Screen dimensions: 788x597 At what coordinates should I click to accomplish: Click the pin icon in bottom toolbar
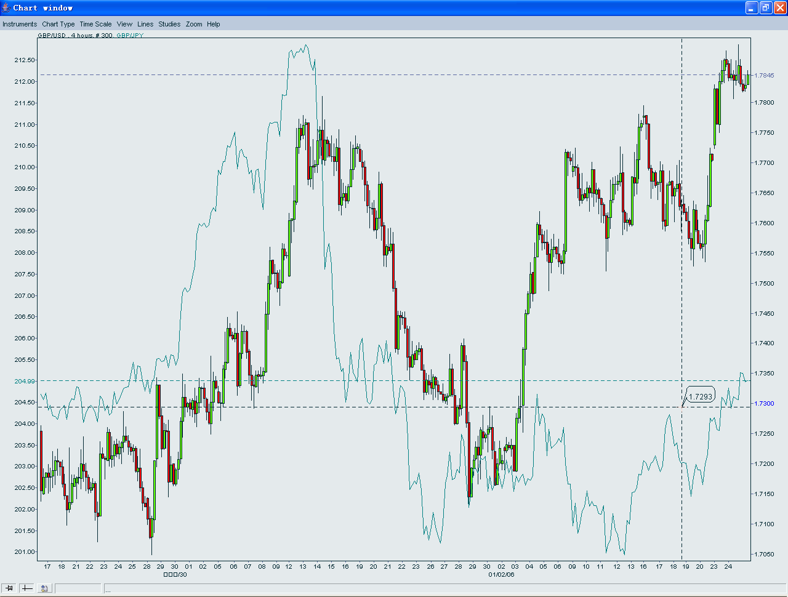pyautogui.click(x=9, y=588)
